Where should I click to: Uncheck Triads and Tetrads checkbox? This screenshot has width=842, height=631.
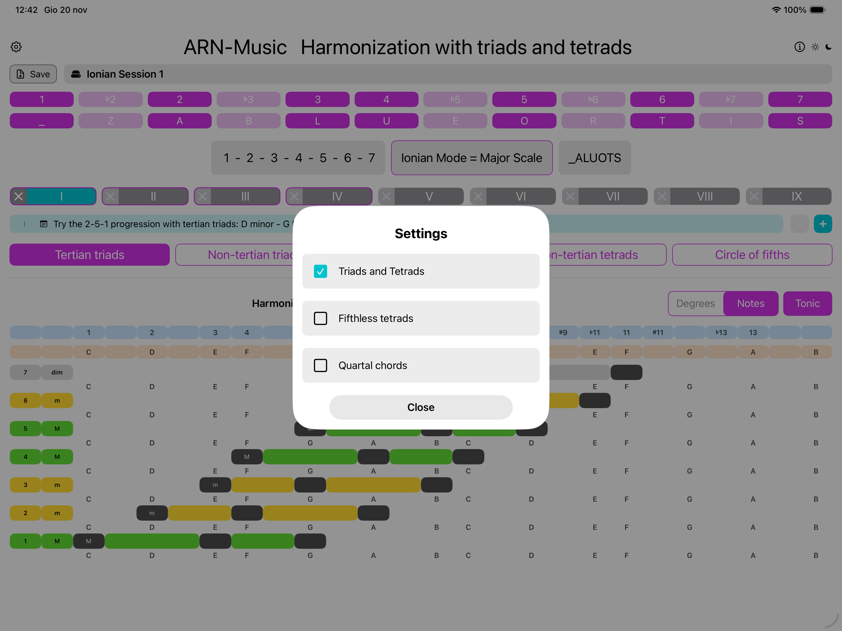tap(321, 271)
